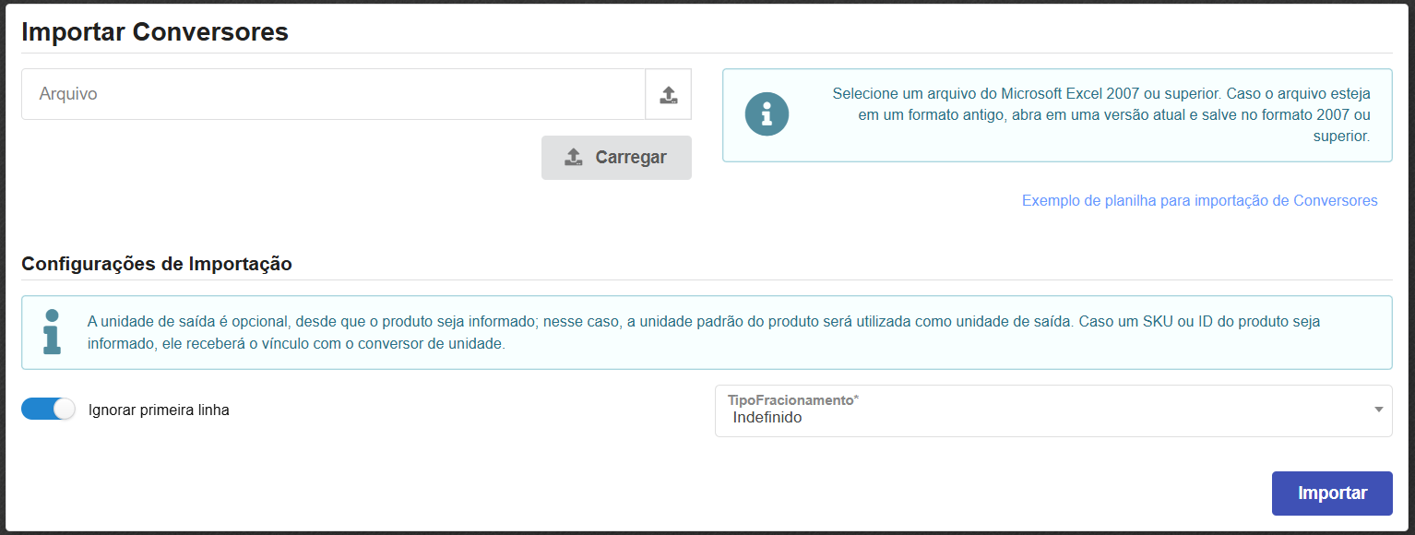Screen dimensions: 1415x535
Task: Open Exemplo de planilha para importação link
Action: point(1200,200)
